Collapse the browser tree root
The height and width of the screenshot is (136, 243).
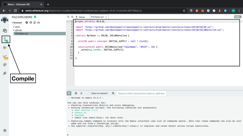[x=13, y=23]
